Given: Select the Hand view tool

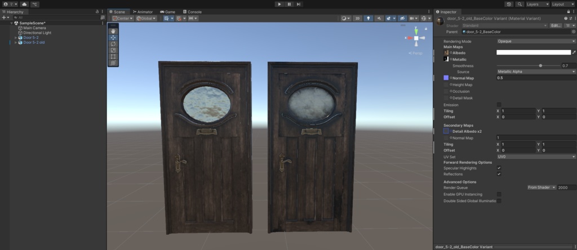Looking at the screenshot, I should (113, 32).
